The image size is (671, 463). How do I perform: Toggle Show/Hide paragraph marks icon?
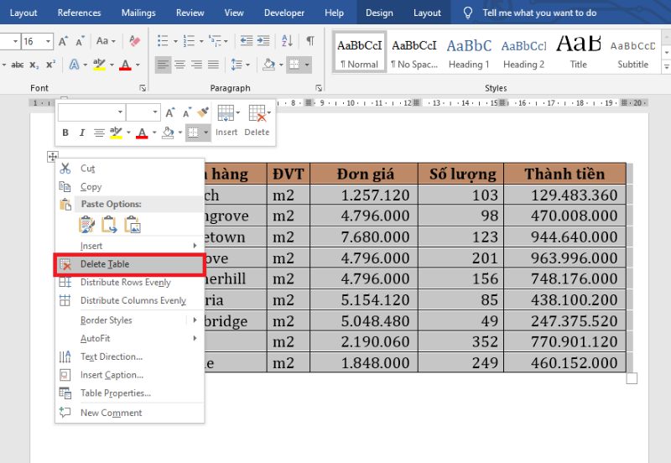click(x=310, y=41)
